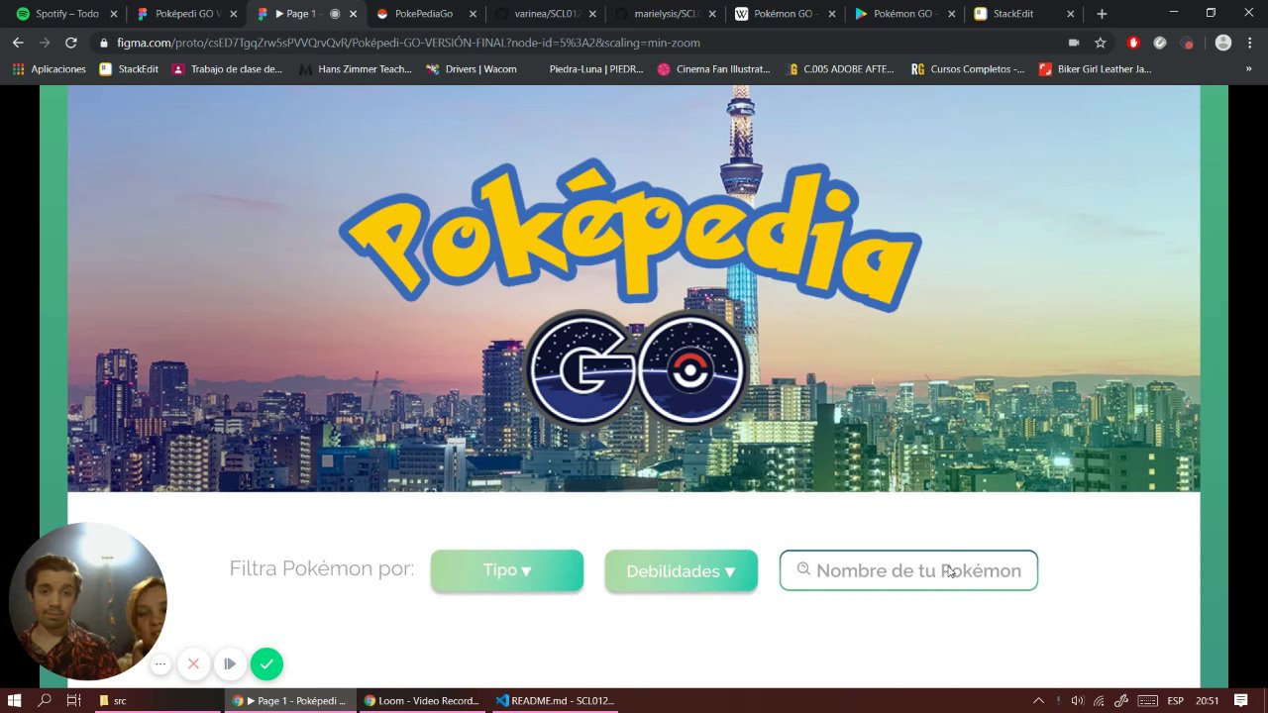Finish recording with Loom green check button

[x=266, y=663]
